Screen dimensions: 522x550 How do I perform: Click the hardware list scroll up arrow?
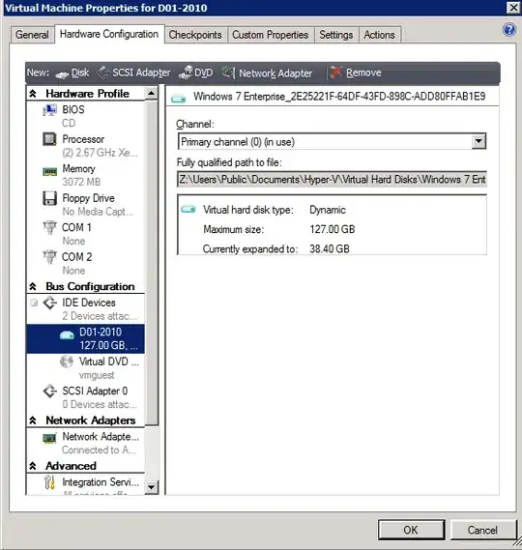coord(151,94)
